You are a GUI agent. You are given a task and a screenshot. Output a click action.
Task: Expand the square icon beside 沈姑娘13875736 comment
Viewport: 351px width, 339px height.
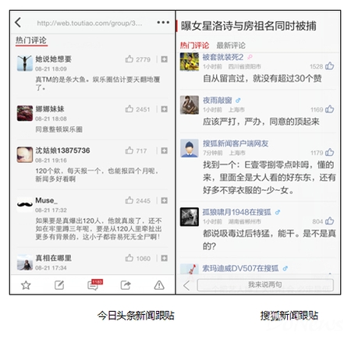(164, 150)
